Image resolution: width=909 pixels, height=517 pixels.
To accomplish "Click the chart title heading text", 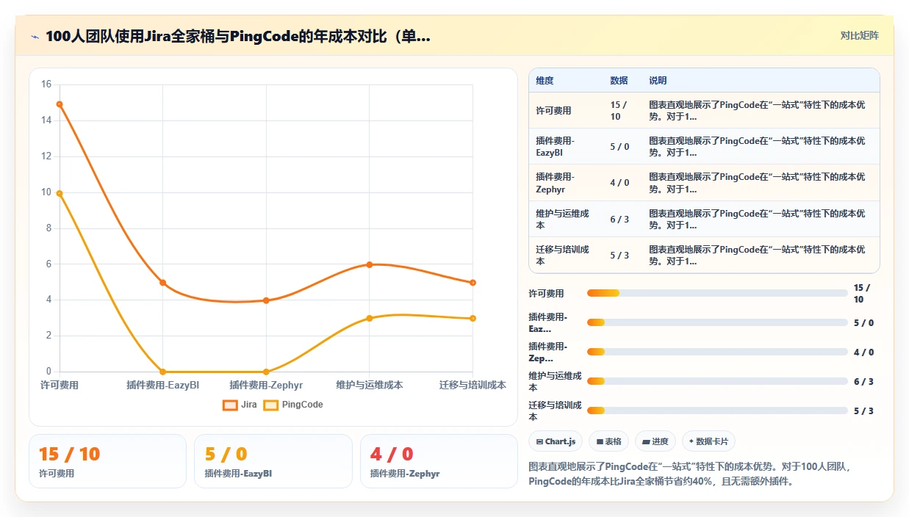I will coord(238,37).
